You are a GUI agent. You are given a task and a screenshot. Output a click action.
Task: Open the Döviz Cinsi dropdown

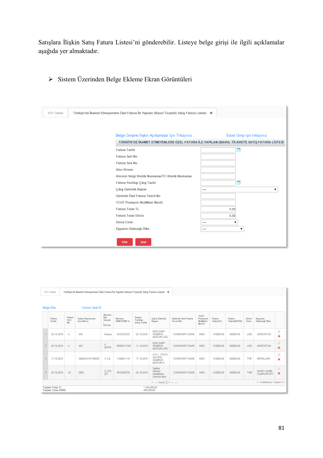[x=219, y=222]
